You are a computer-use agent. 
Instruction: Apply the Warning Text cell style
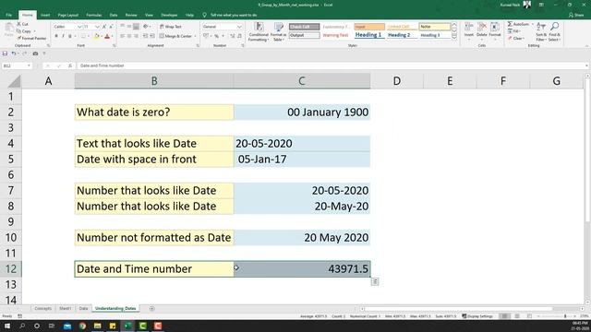pyautogui.click(x=335, y=35)
